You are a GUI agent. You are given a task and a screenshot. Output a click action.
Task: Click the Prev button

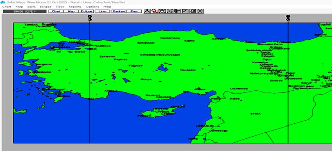click(x=134, y=11)
